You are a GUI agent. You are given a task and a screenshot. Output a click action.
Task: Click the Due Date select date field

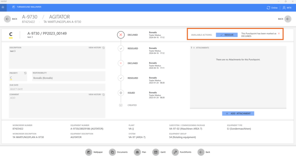coord(57,89)
